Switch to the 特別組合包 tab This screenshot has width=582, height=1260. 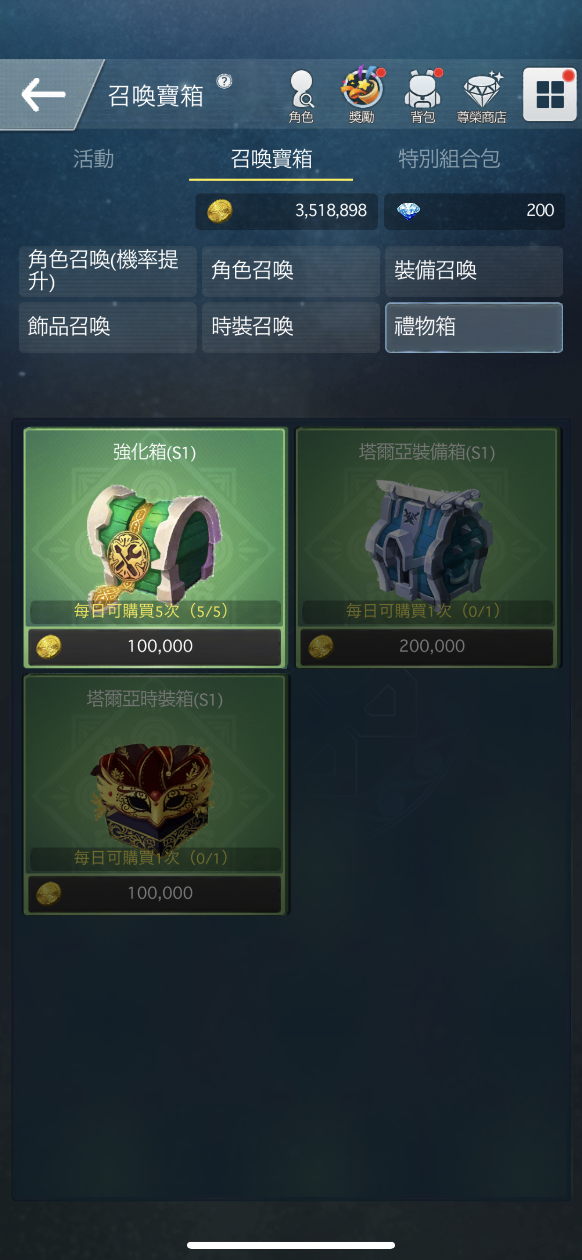coord(449,159)
